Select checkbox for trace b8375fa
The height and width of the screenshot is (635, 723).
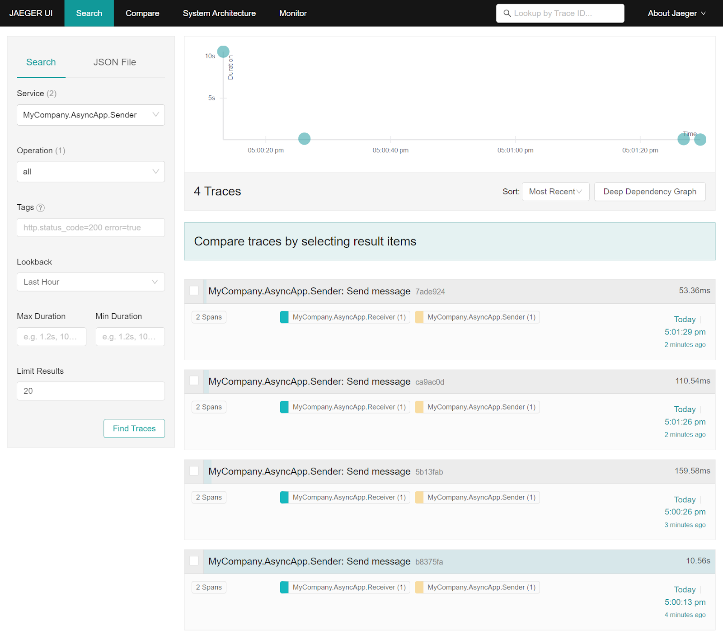194,561
